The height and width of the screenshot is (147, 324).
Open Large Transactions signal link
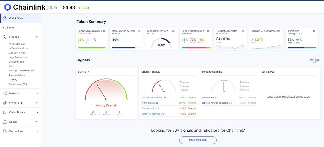click(x=152, y=114)
